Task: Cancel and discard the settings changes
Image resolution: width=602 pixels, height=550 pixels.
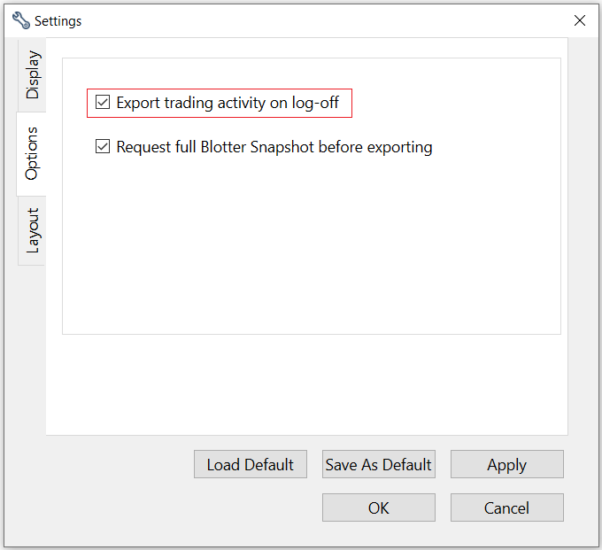Action: (x=506, y=508)
